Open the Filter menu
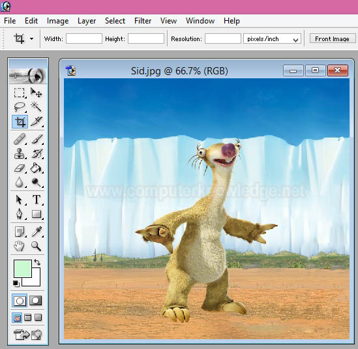 [143, 21]
